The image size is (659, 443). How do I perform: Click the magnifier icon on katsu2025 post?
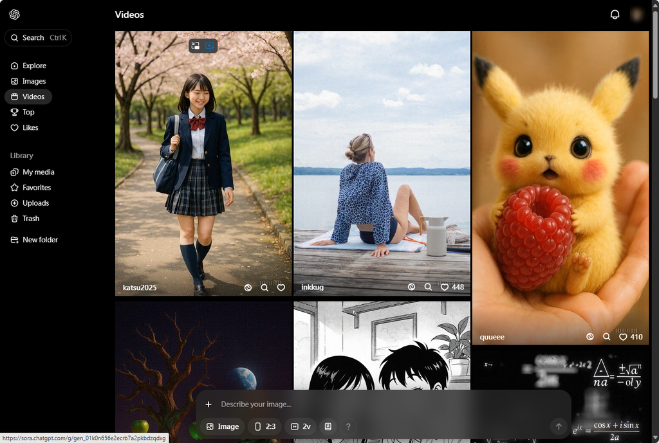(x=265, y=287)
